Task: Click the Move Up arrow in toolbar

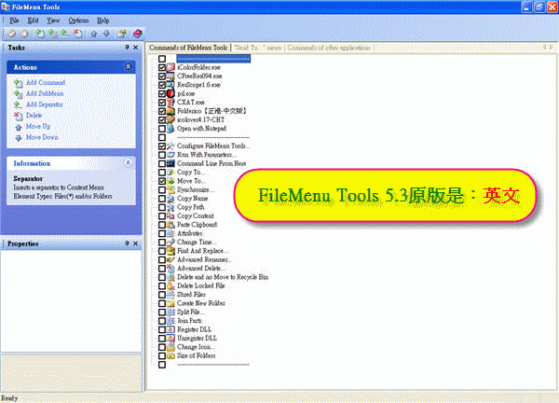Action: (x=94, y=33)
